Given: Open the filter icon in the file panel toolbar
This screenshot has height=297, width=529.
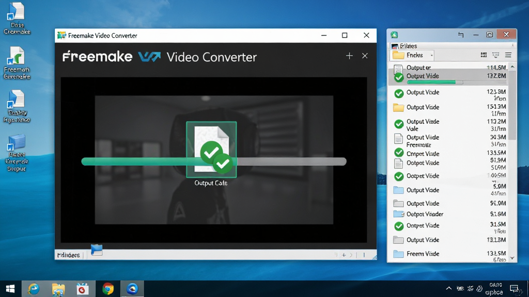Looking at the screenshot, I should [495, 55].
